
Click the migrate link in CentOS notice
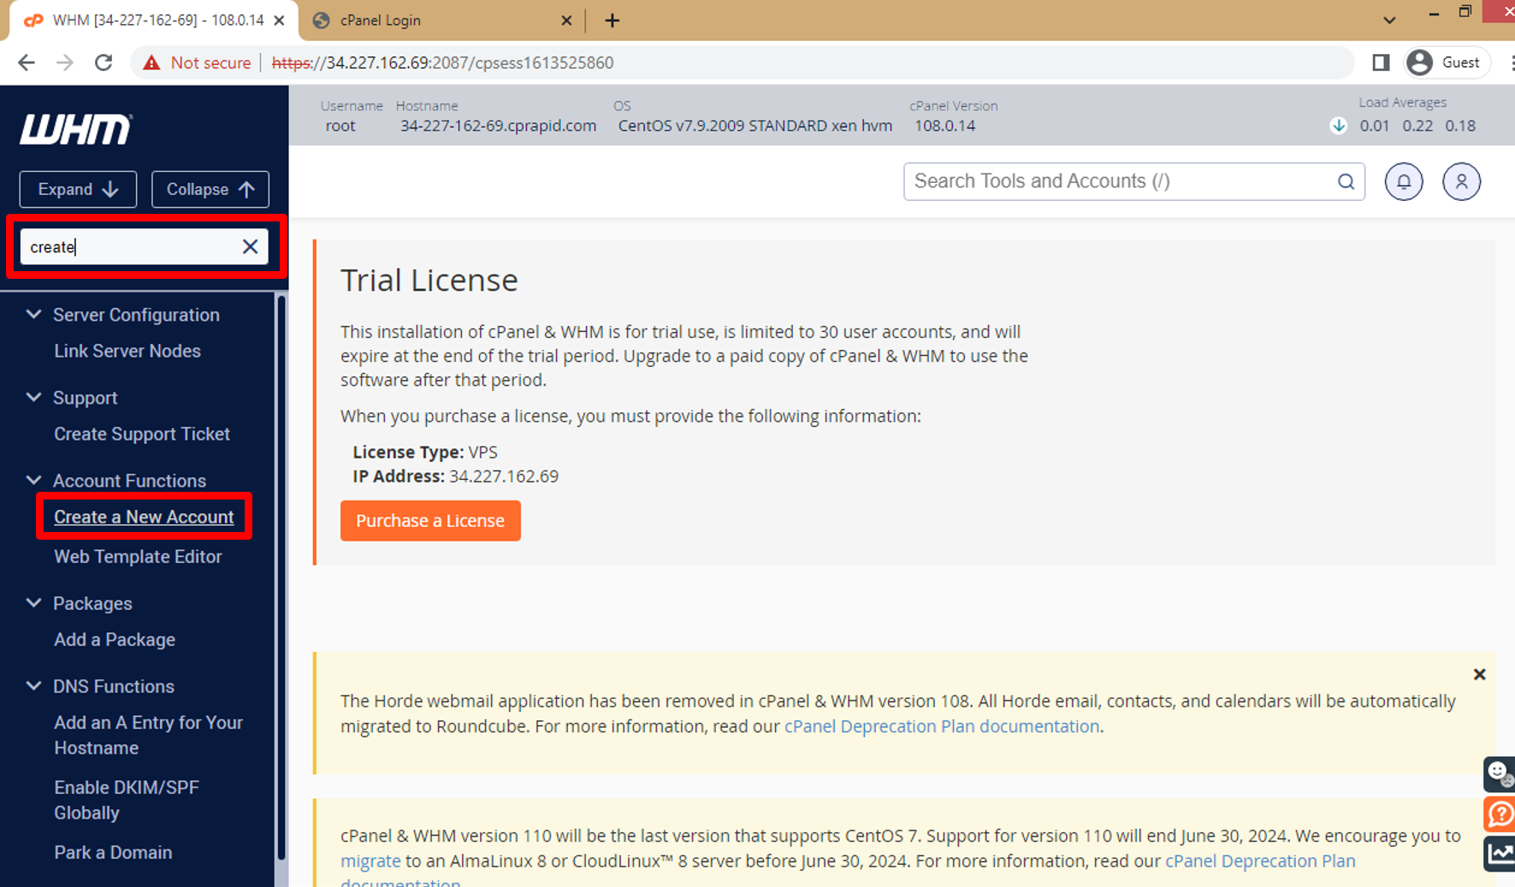tap(370, 861)
